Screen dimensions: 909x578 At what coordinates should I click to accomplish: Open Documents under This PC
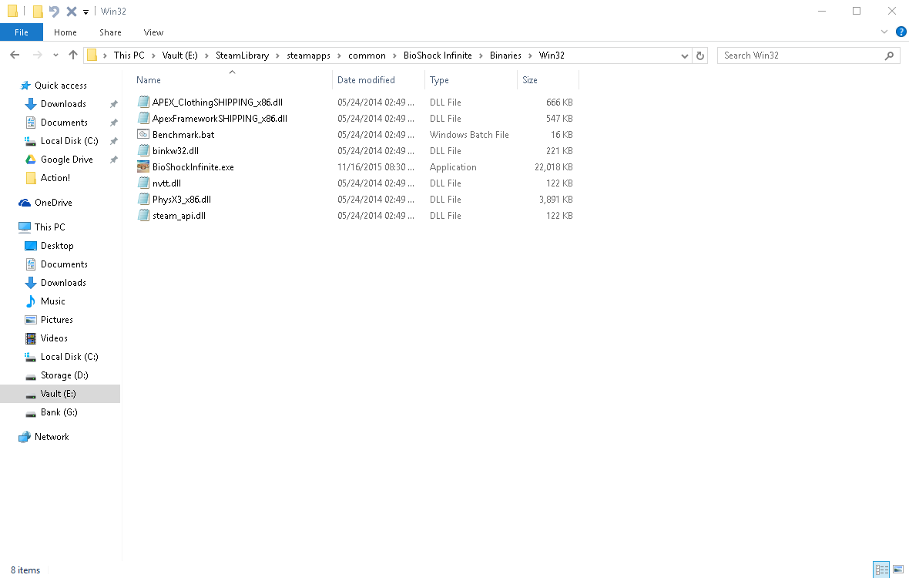pos(64,264)
